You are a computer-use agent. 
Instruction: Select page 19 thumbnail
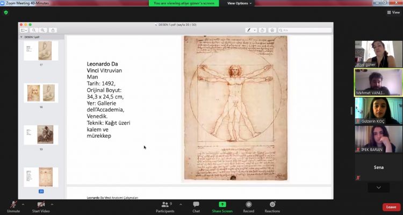(x=41, y=135)
